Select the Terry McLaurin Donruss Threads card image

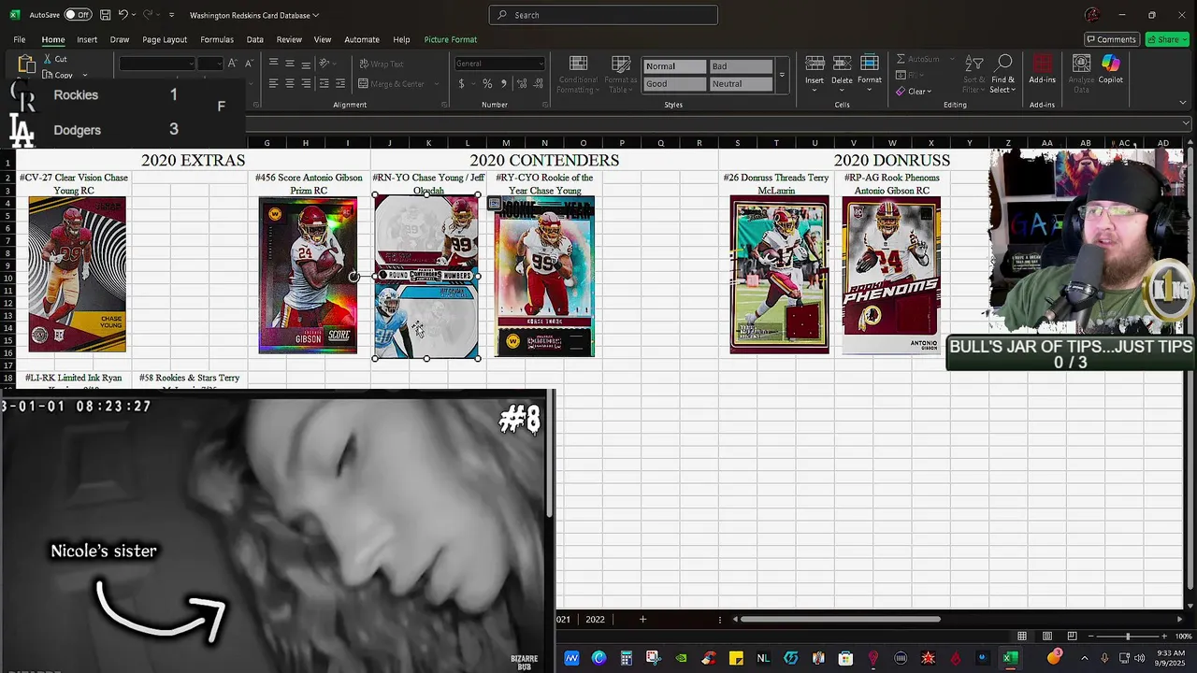pyautogui.click(x=779, y=275)
